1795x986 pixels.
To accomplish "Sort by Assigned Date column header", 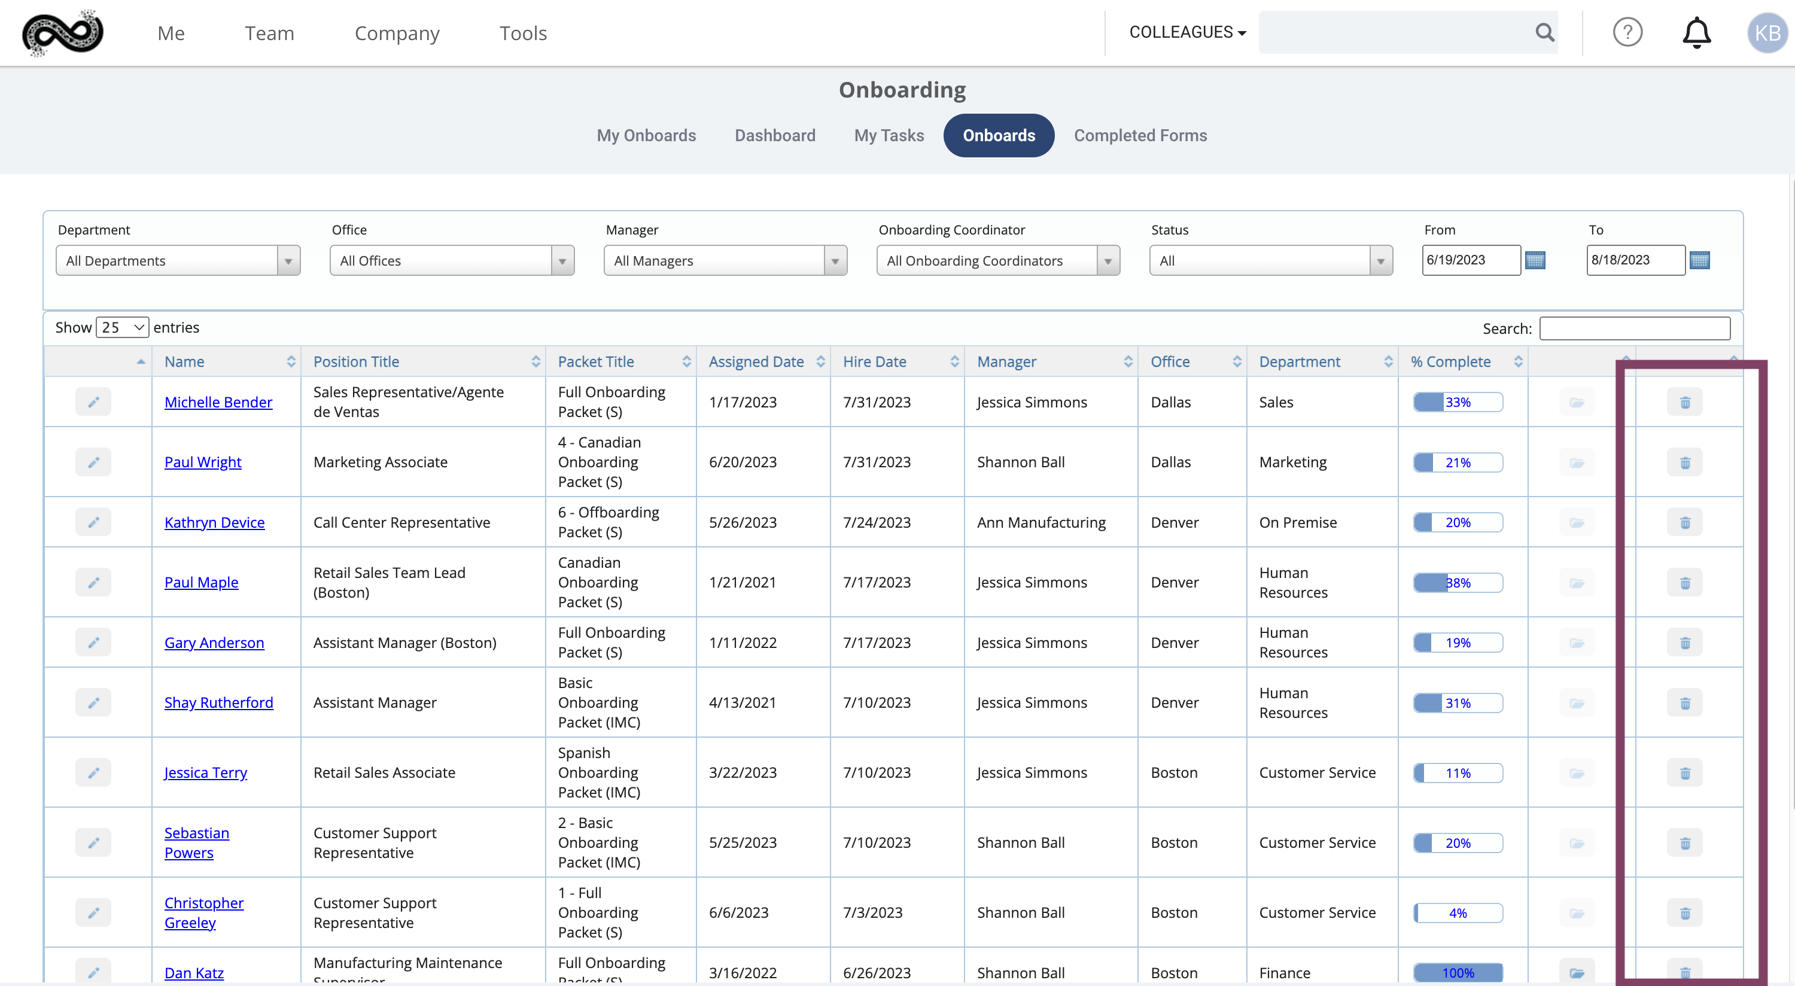I will (763, 361).
